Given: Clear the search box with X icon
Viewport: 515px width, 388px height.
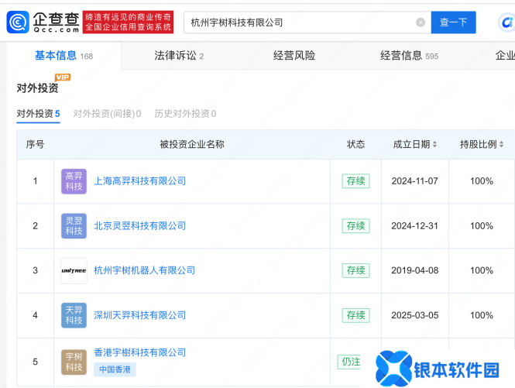Looking at the screenshot, I should (421, 22).
